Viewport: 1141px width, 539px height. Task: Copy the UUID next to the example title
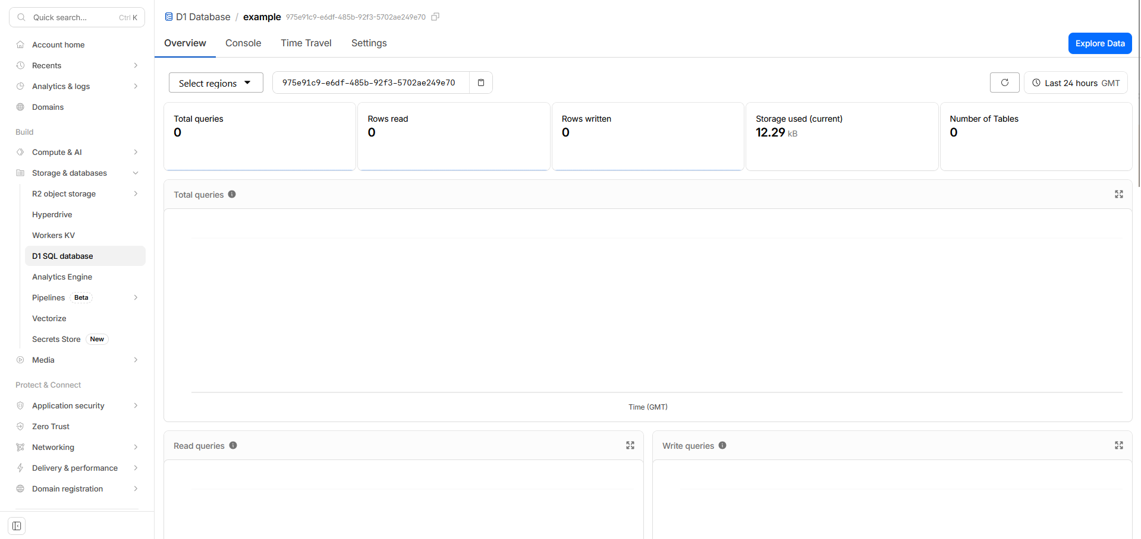435,17
